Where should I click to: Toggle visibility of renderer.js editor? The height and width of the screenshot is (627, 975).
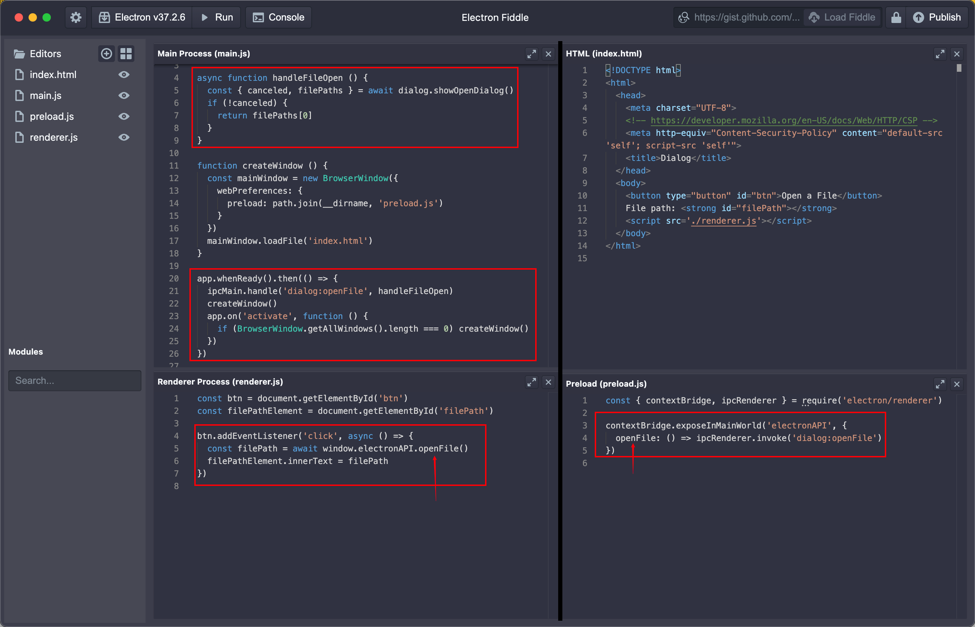124,137
